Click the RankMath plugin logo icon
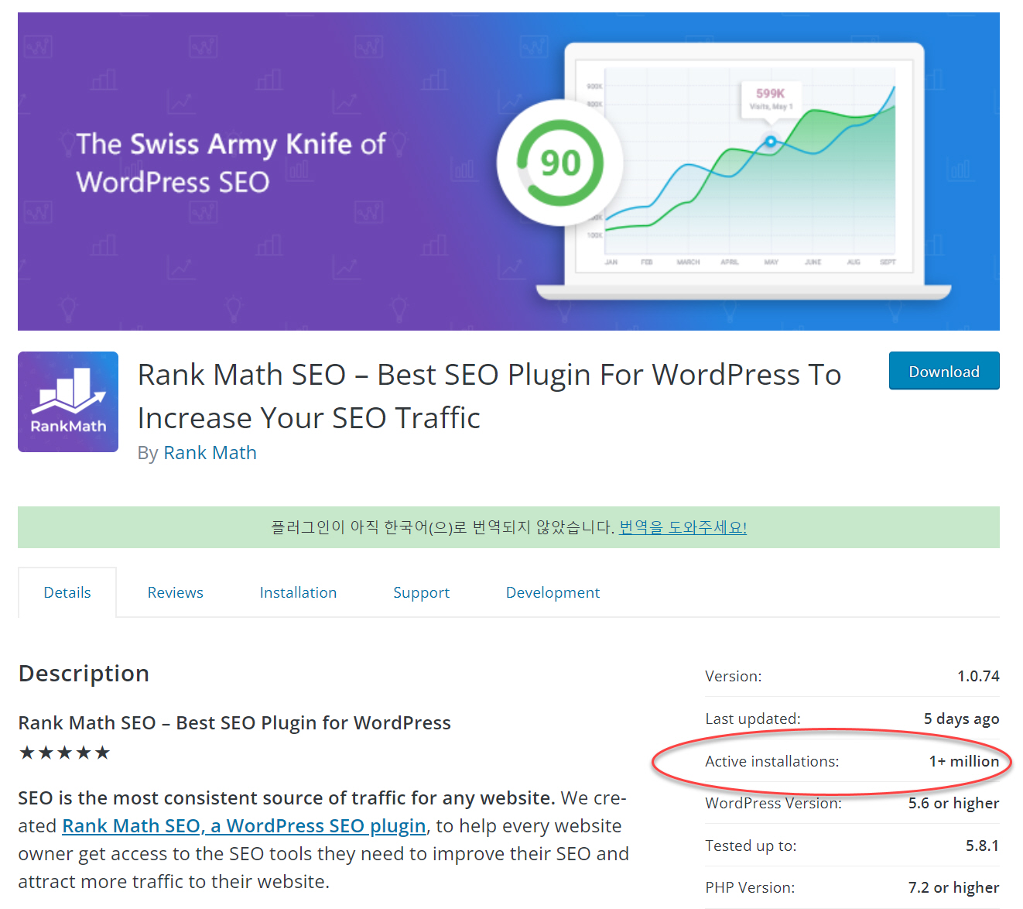The width and height of the screenshot is (1023, 909). (68, 402)
